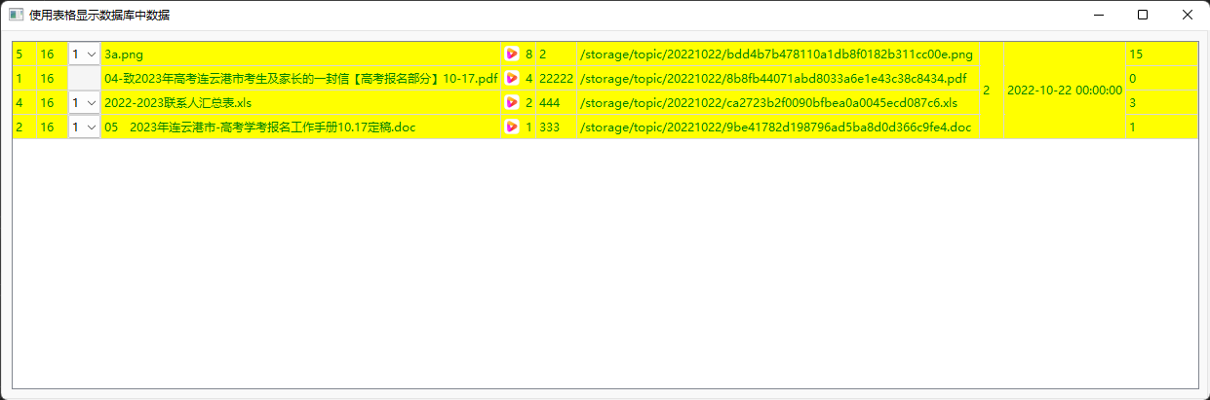Click the last-column value 0 in the pdf row
The height and width of the screenshot is (400, 1210).
(x=1132, y=78)
